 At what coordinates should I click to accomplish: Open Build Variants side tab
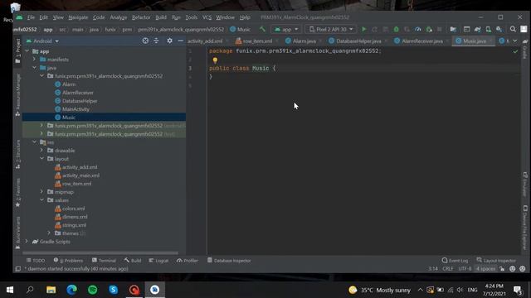[x=18, y=233]
